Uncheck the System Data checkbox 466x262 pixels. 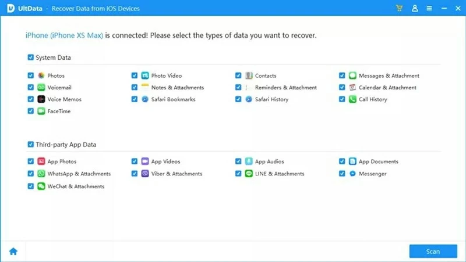coord(30,58)
